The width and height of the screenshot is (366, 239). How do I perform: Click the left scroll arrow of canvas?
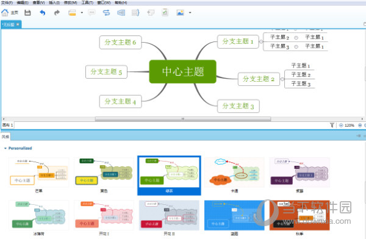click(3, 119)
